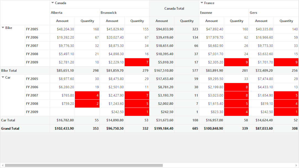
Task: Click the red Gers Car FY 2008 quantity cell
Action: (x=286, y=103)
